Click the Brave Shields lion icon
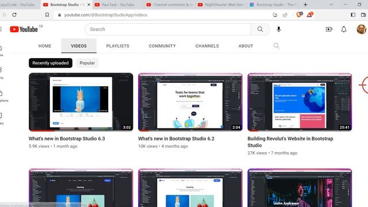This screenshot has width=368, height=207. point(299,15)
